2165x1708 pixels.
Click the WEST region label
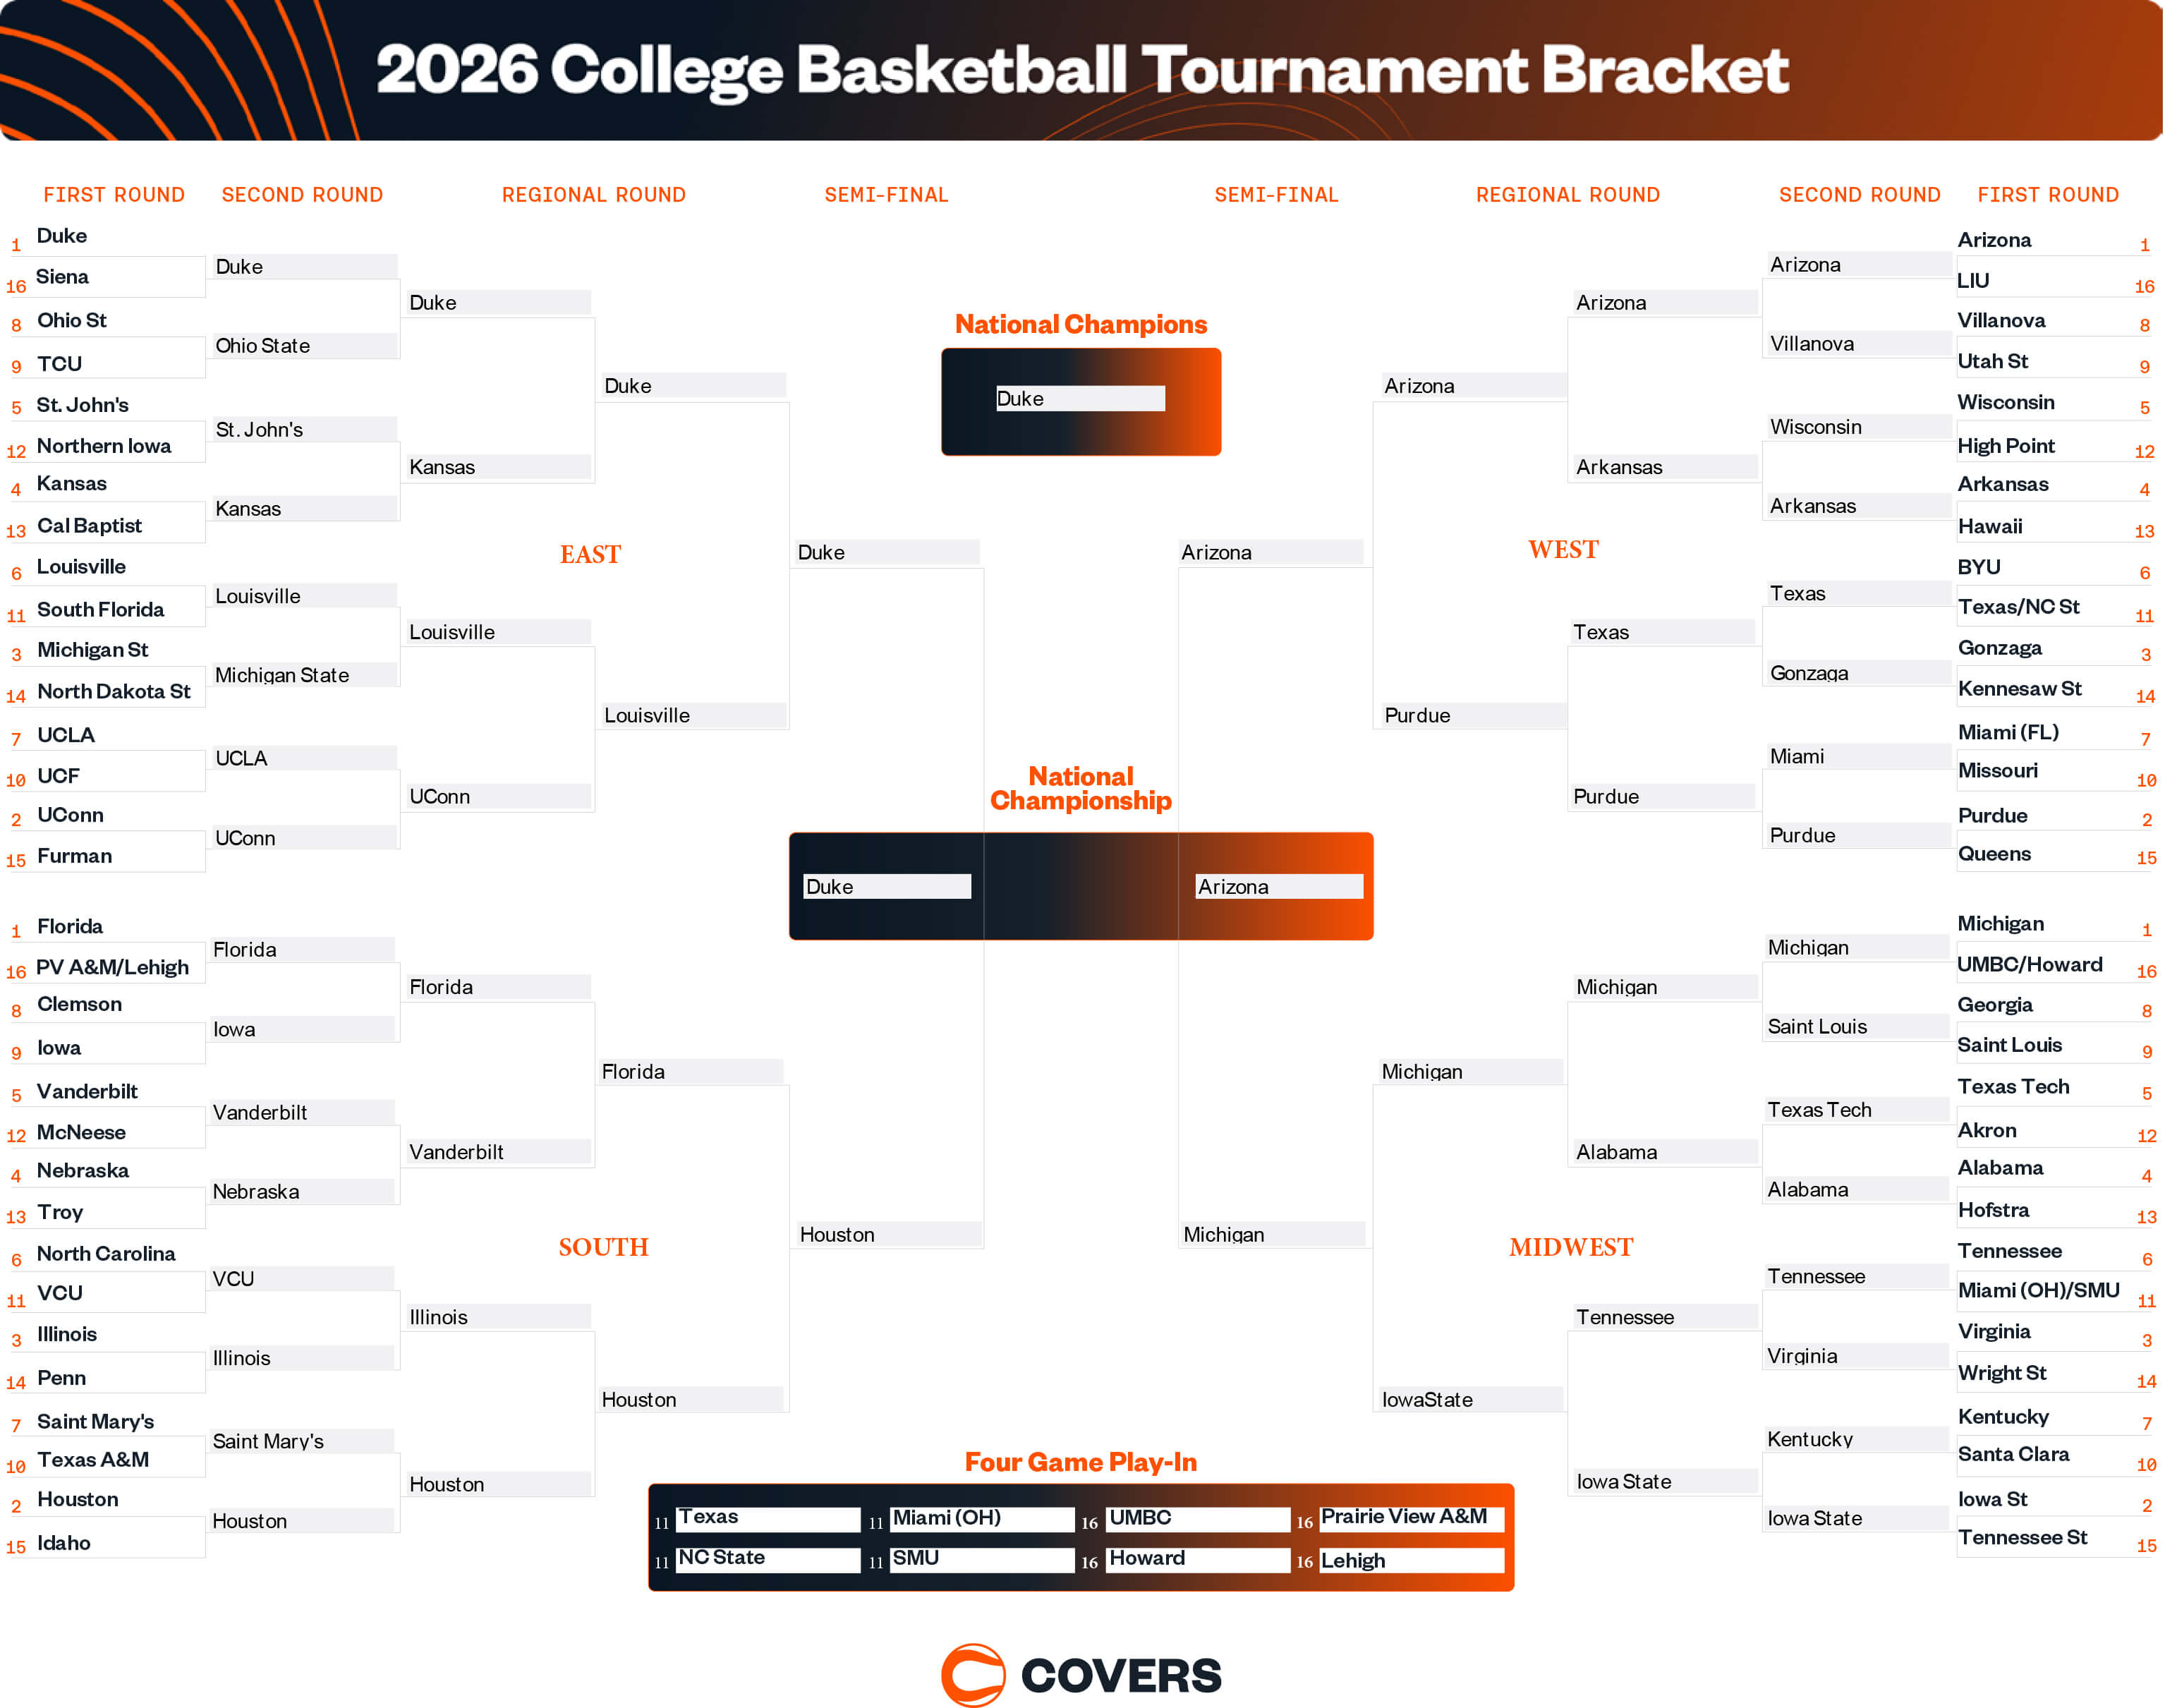[1563, 550]
